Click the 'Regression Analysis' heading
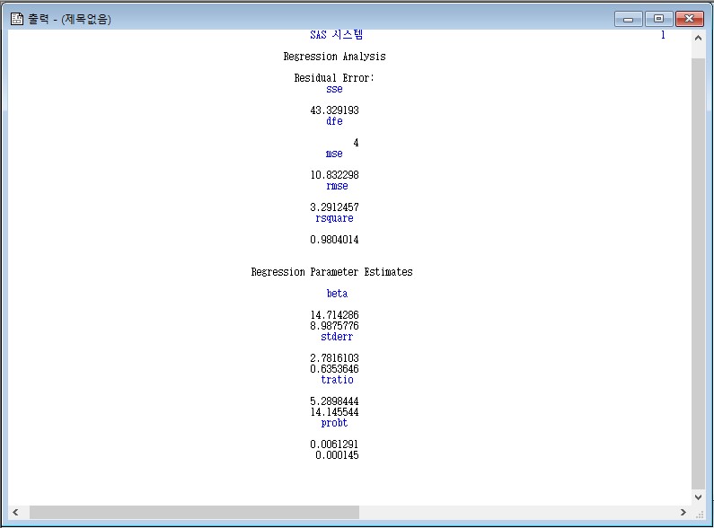Viewport: 714px width, 528px height. click(x=334, y=57)
